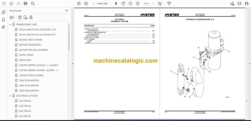251x121 pixels.
Task: Add a new bookmark icon
Action: [25, 18]
